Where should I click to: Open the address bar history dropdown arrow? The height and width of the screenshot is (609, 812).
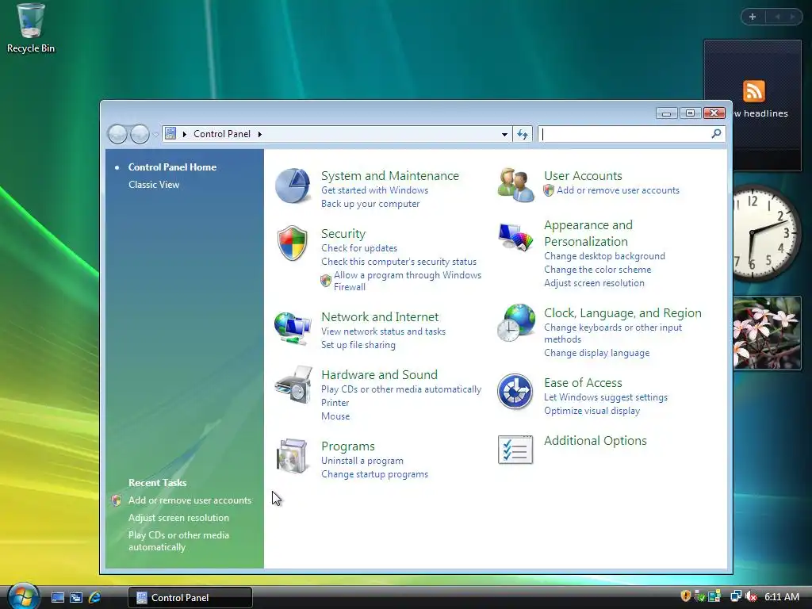(504, 135)
